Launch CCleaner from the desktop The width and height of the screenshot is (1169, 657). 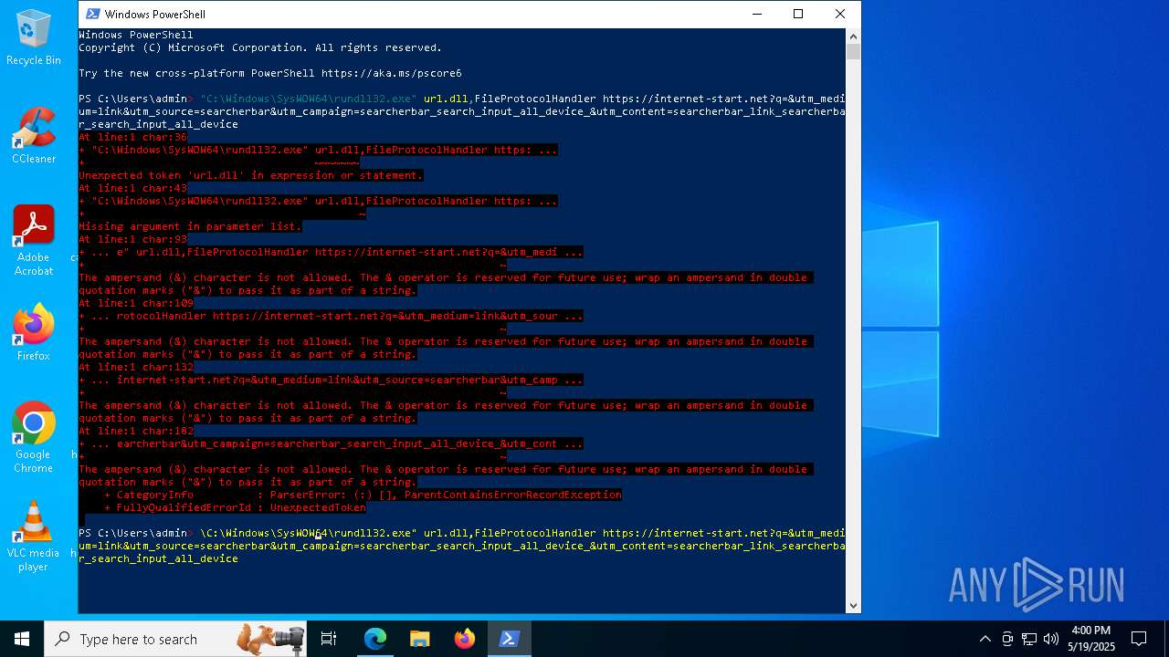click(34, 136)
